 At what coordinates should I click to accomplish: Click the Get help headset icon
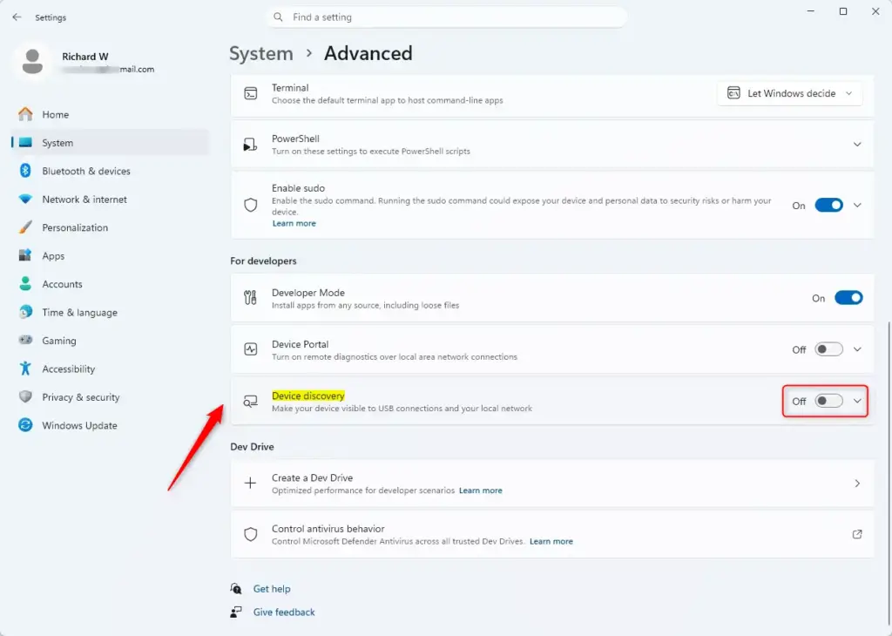coord(236,589)
